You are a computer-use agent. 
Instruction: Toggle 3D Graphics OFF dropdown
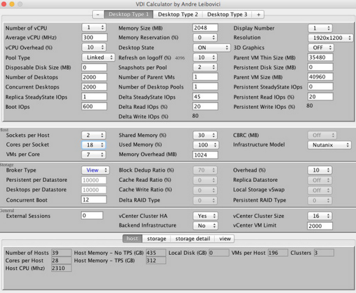pyautogui.click(x=321, y=48)
